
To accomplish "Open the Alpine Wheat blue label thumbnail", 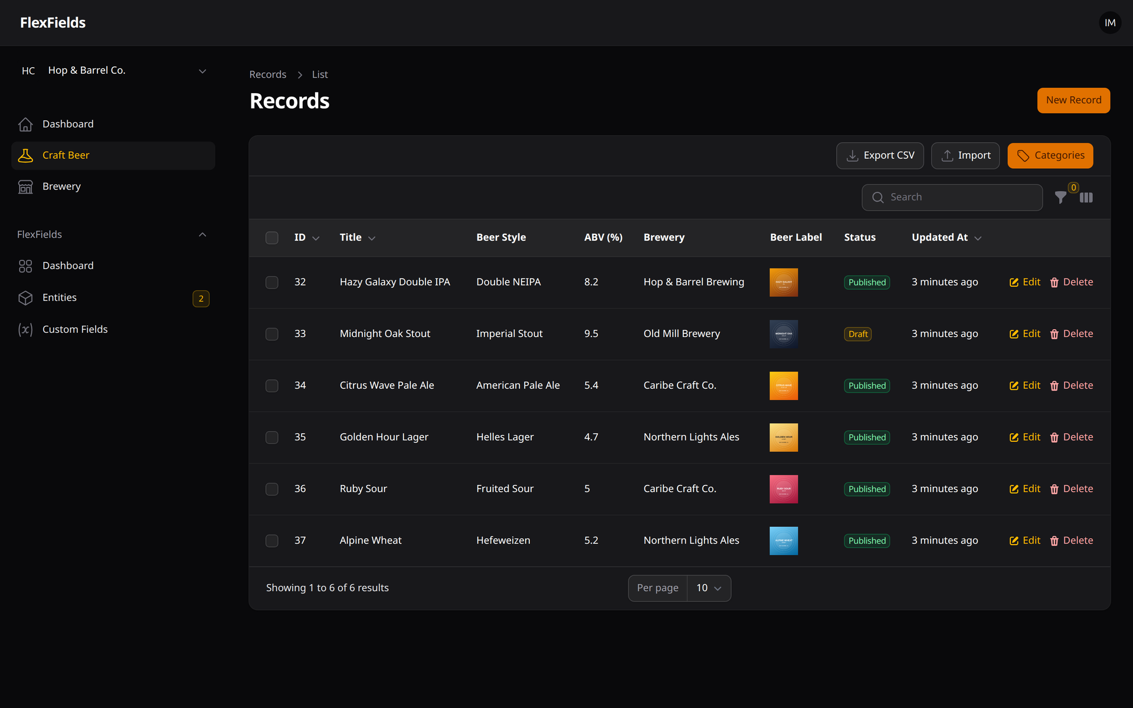I will tap(784, 541).
